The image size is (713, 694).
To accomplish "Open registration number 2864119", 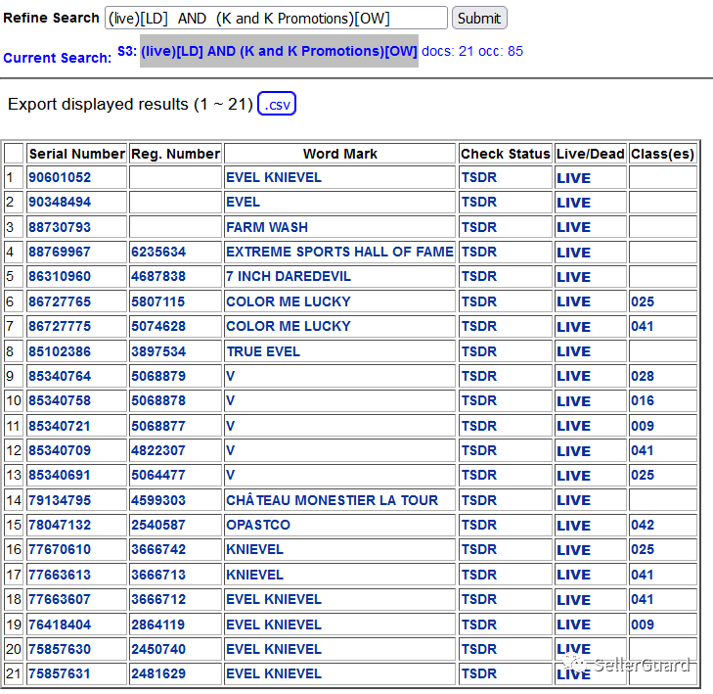I will pos(157,625).
